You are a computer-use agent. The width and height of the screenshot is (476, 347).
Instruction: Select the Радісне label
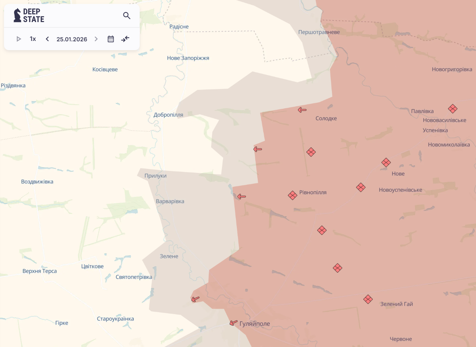pyautogui.click(x=179, y=27)
